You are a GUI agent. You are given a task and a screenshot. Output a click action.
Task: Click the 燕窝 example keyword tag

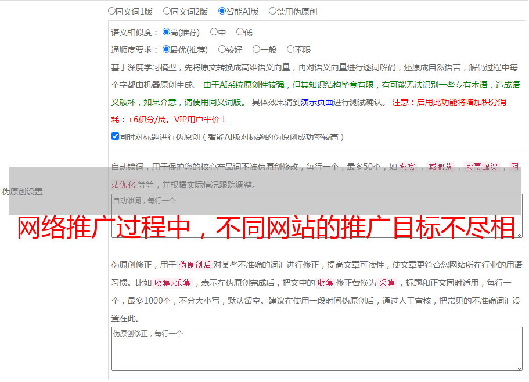[408, 167]
